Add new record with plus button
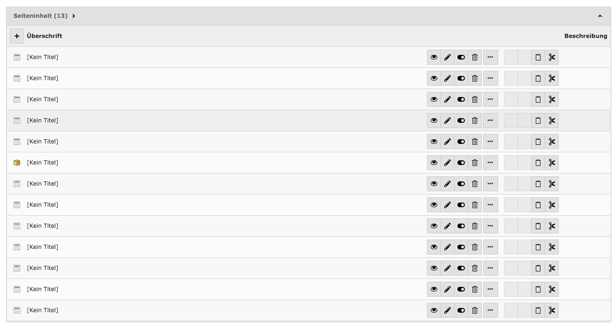 pos(17,36)
